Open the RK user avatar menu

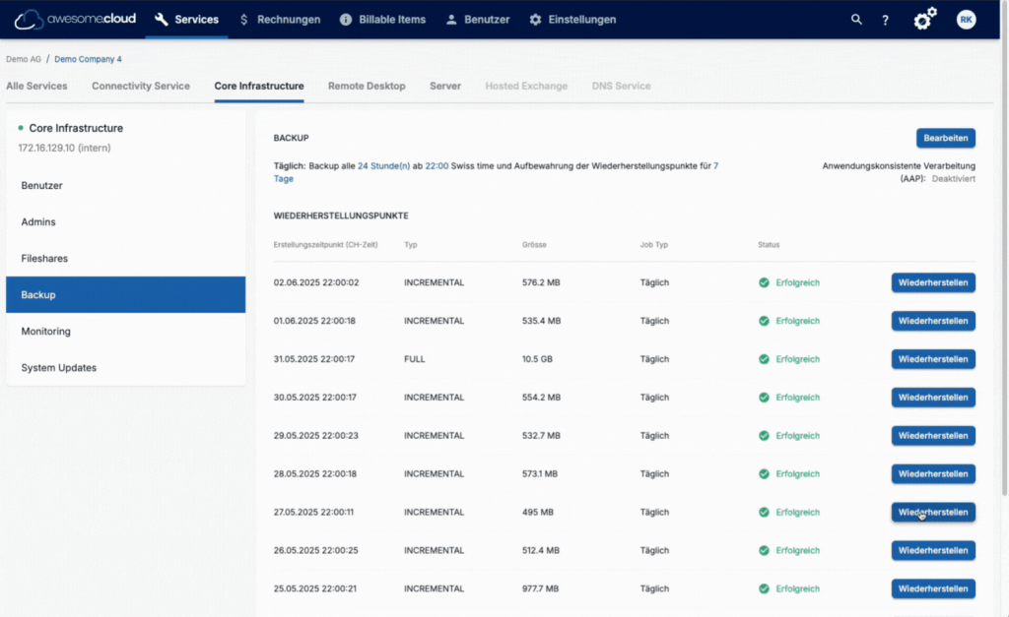coord(966,20)
